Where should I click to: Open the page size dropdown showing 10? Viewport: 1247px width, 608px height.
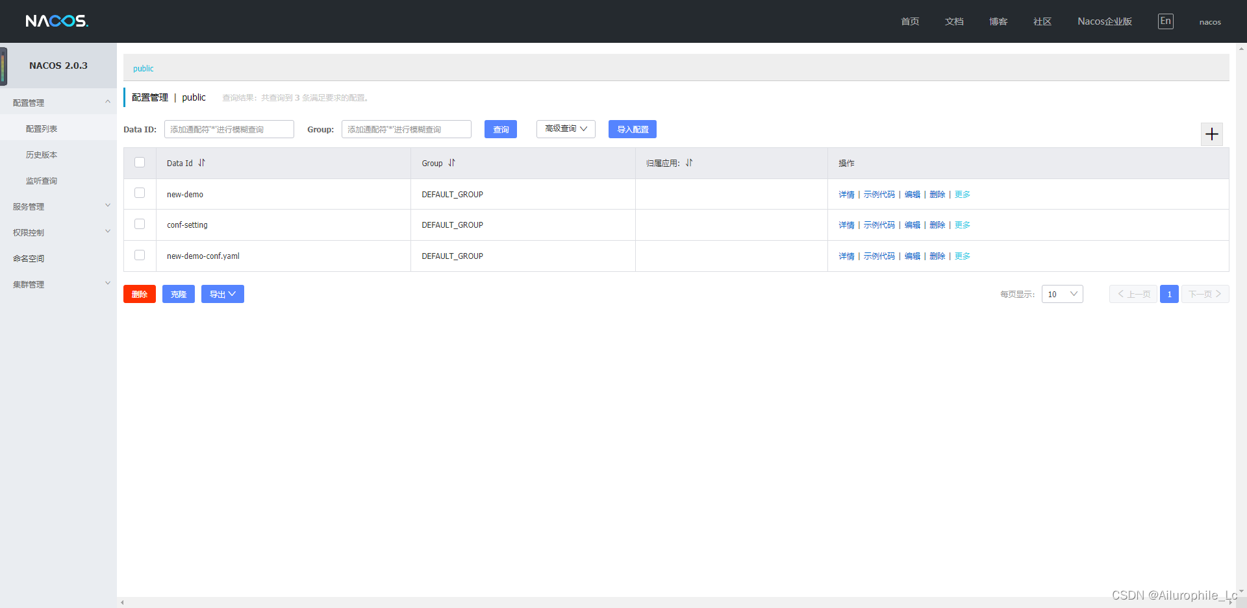click(x=1063, y=294)
